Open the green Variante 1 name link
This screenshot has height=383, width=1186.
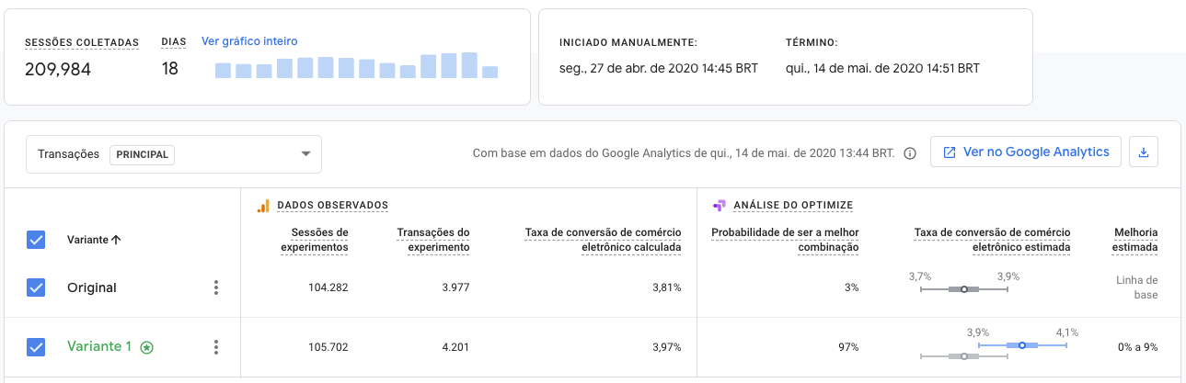click(x=99, y=346)
